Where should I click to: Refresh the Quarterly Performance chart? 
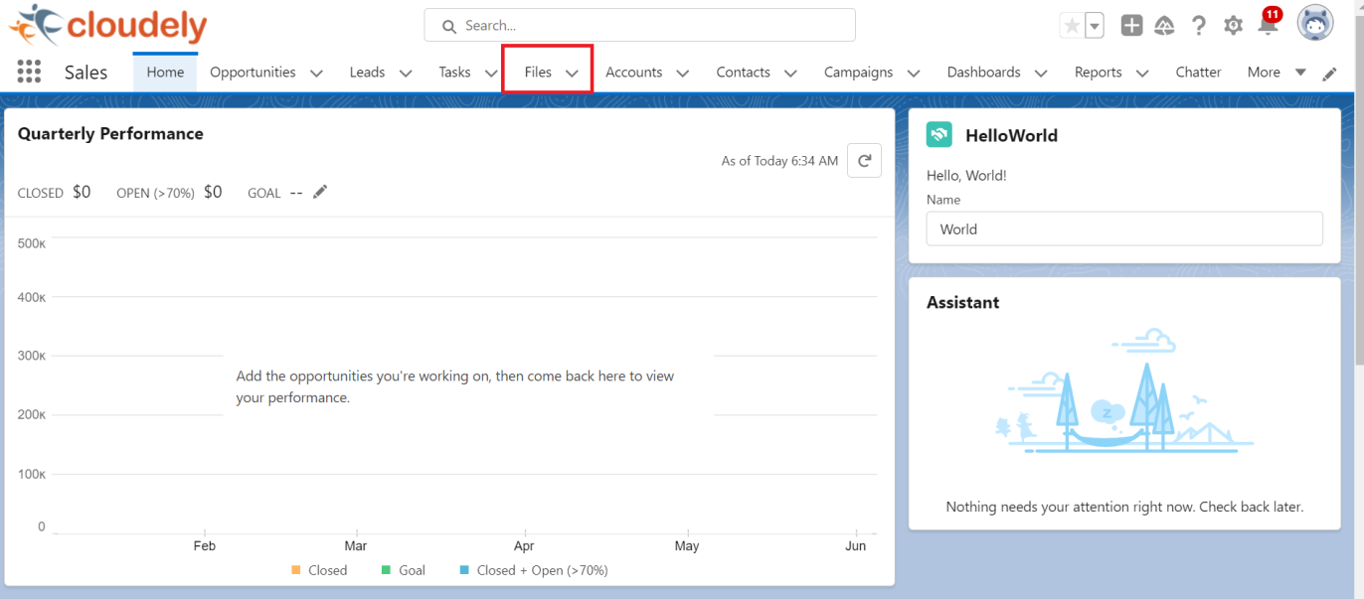(x=864, y=160)
